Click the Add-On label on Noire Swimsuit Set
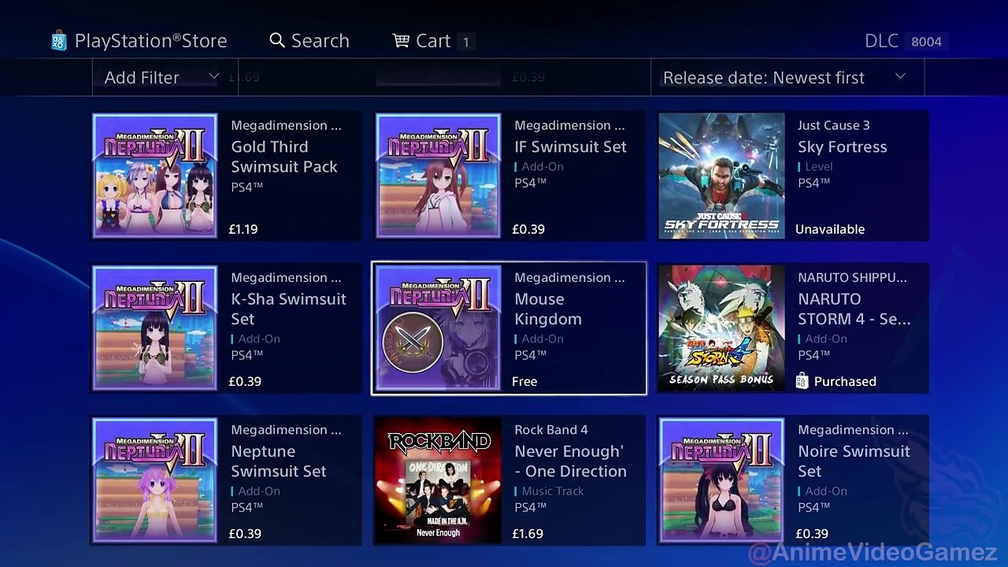Viewport: 1008px width, 567px height. (x=826, y=491)
